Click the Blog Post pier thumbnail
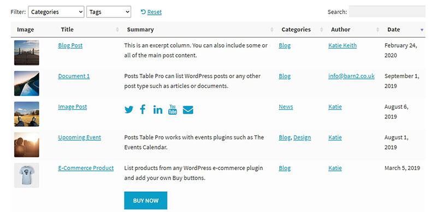 (27, 52)
